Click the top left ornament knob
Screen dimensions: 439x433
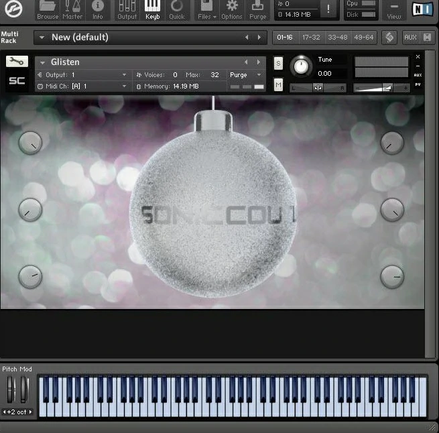coord(30,143)
